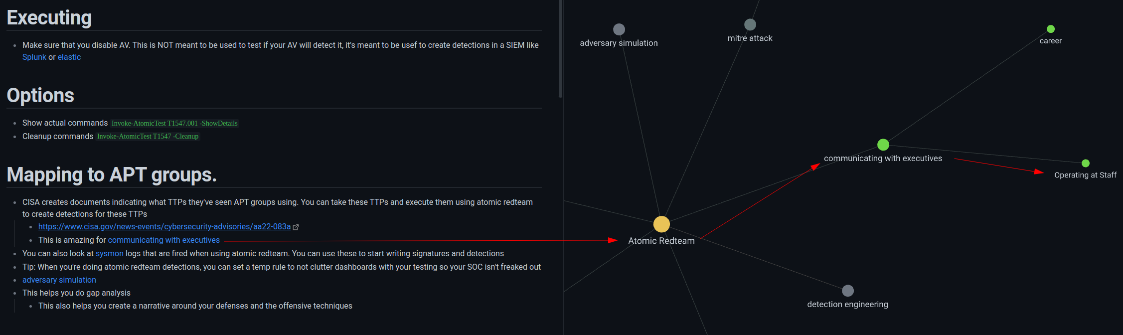Open the elastic link
This screenshot has height=335, width=1123.
point(69,57)
